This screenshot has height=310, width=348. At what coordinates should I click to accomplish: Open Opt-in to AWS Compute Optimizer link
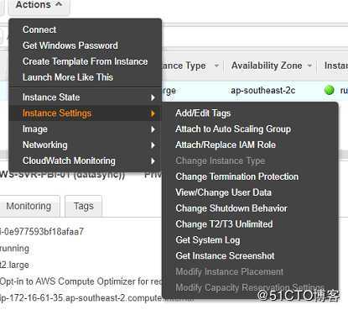click(x=81, y=281)
